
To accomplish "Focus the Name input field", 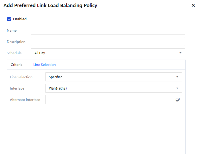I will coord(108,30).
